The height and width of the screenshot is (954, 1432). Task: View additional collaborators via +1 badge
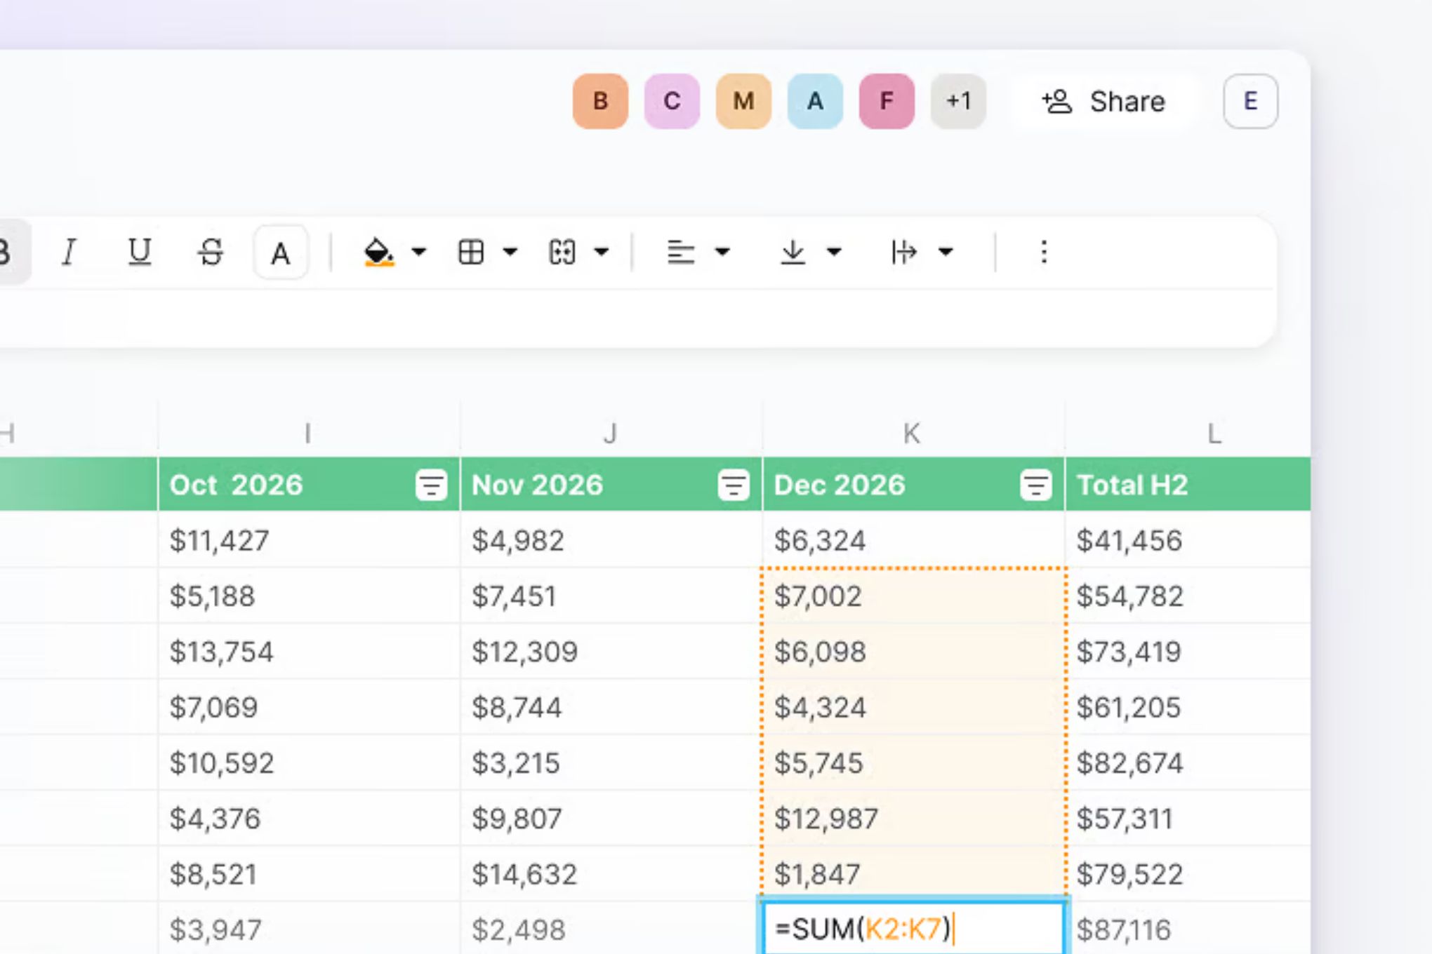coord(958,101)
